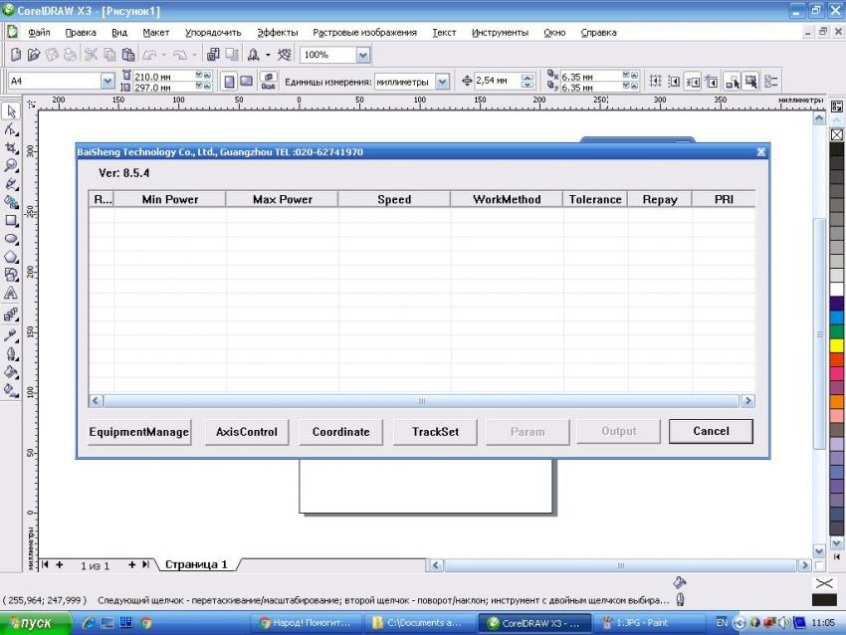846x635 pixels.
Task: Click the Open file toolbar icon
Action: [34, 55]
